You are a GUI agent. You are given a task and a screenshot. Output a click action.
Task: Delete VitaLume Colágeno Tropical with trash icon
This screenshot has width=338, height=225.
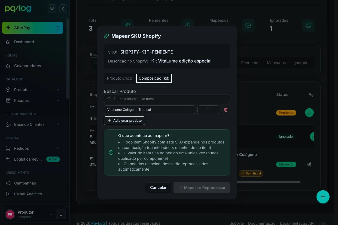point(226,110)
